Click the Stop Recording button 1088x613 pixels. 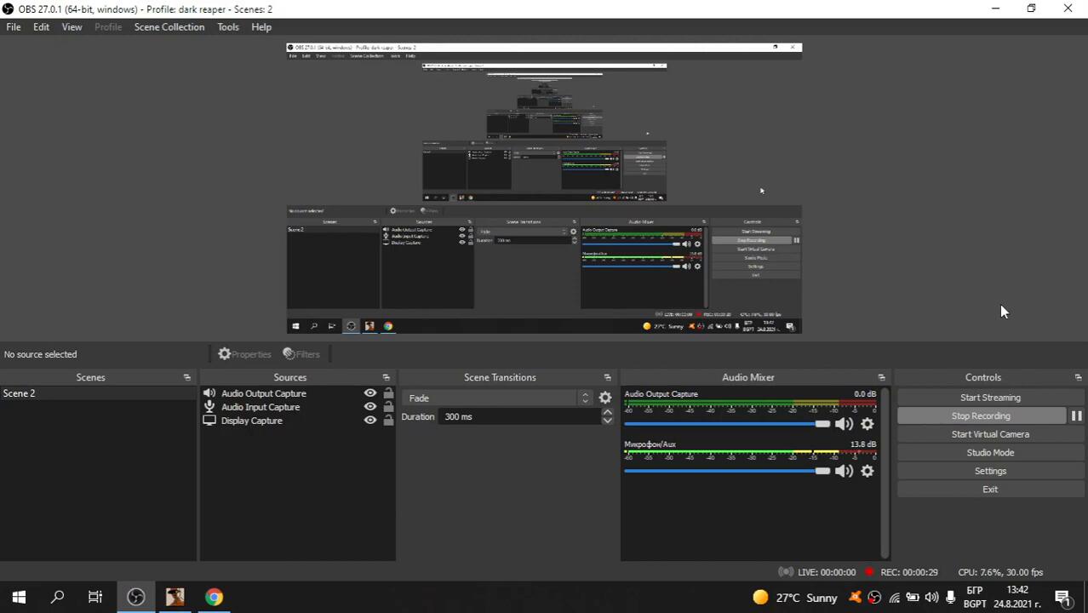[981, 416]
